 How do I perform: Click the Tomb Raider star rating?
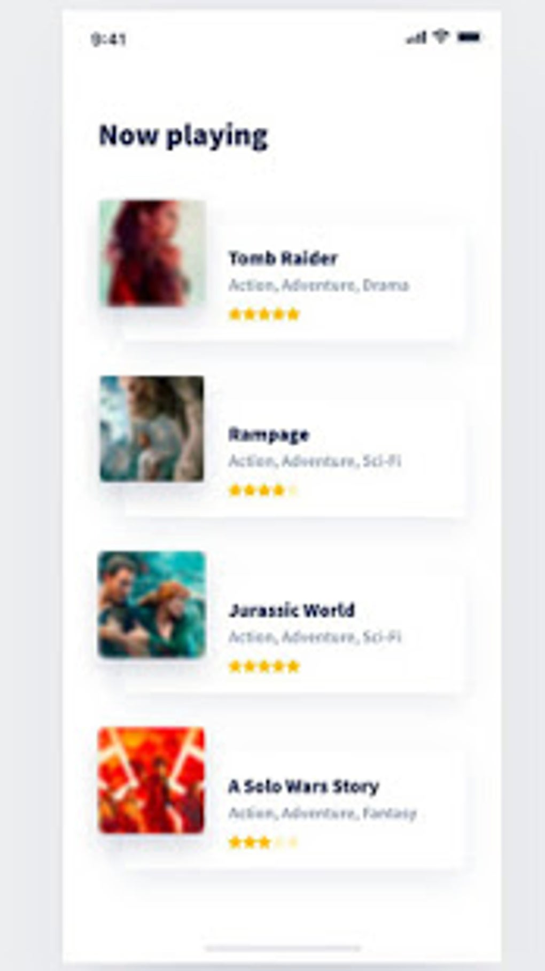tap(264, 314)
